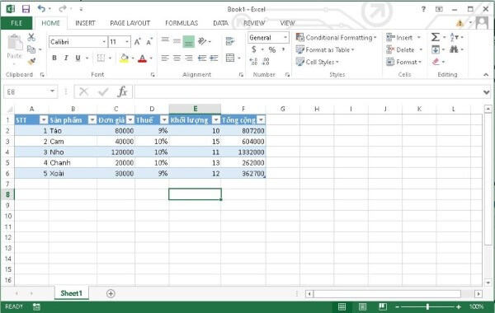This screenshot has height=313, width=495.
Task: Decrease the indent
Action: (x=202, y=58)
